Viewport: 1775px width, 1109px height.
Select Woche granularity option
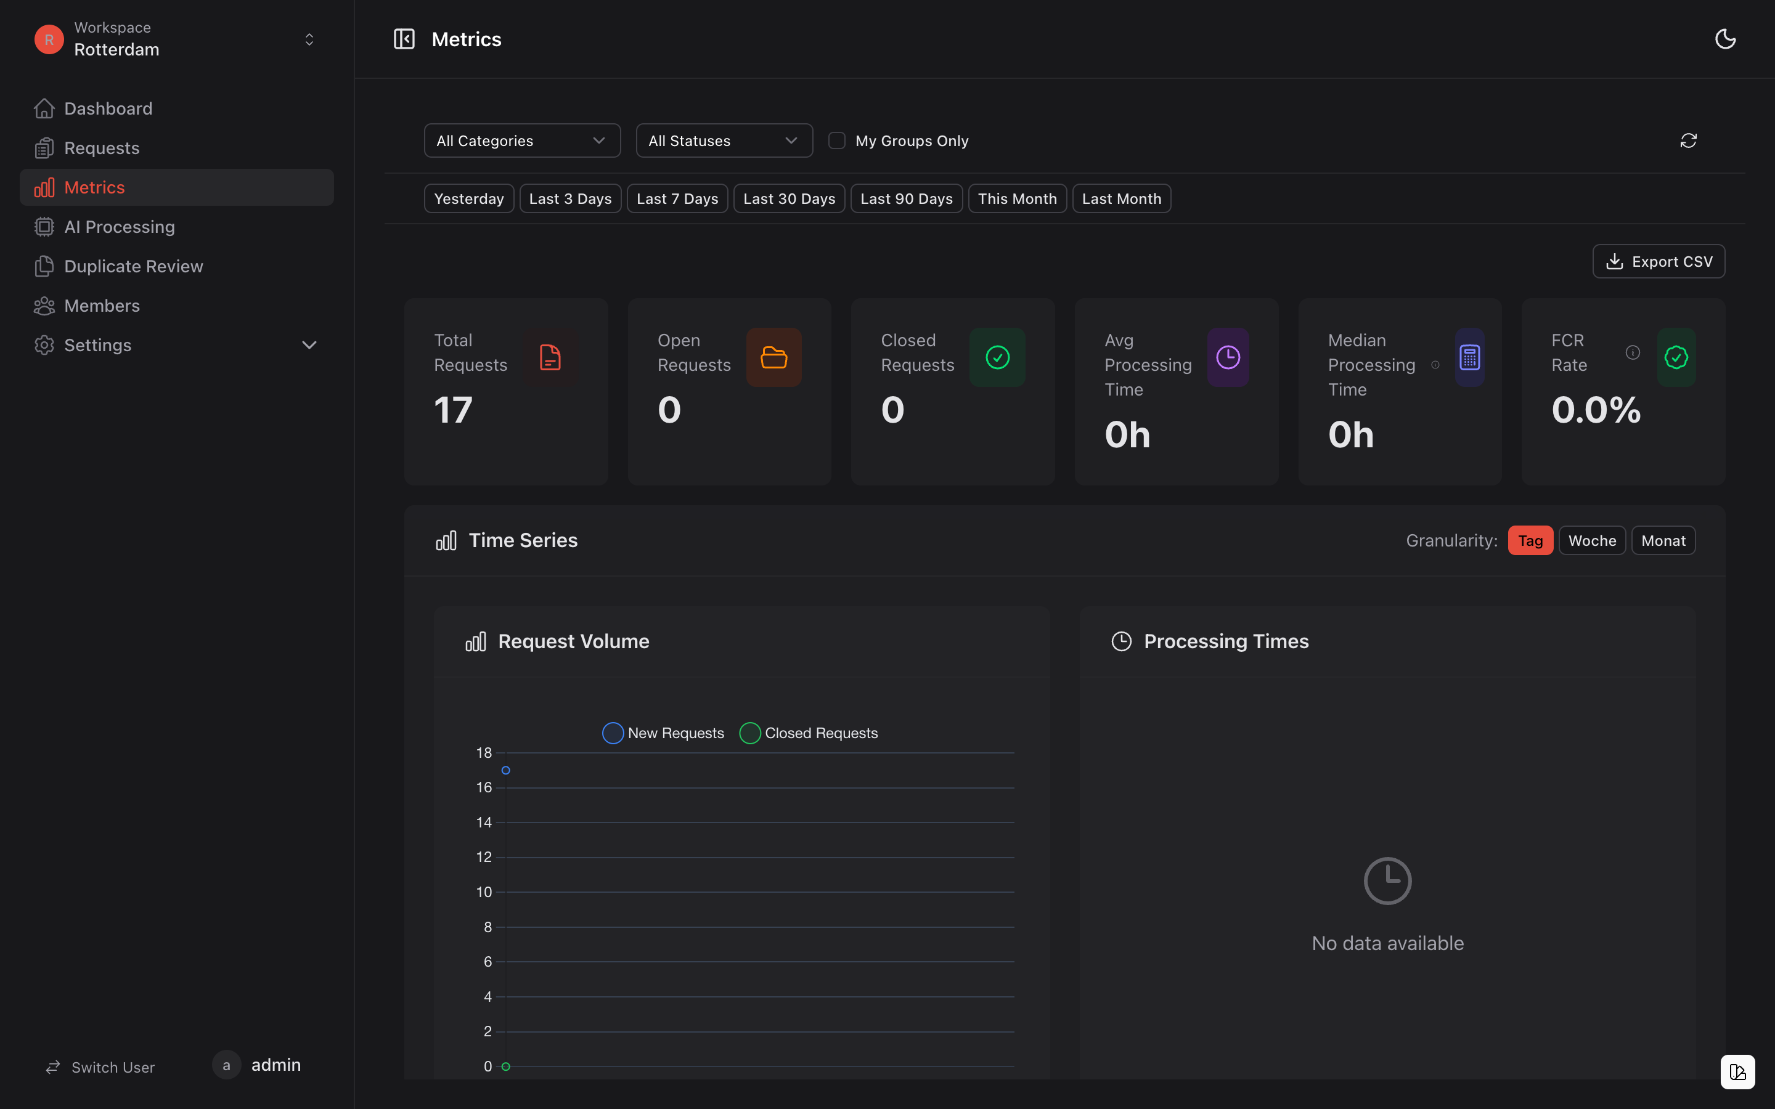(x=1591, y=540)
